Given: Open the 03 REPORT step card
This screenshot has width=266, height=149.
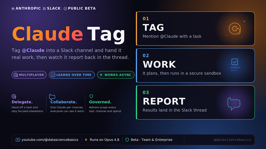Looking at the screenshot, I should (195, 102).
